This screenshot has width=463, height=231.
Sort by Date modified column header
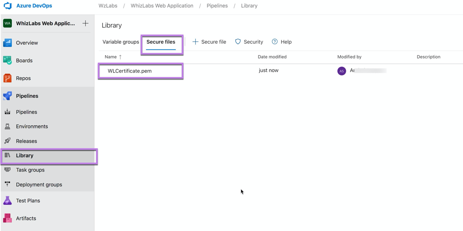[x=272, y=57]
